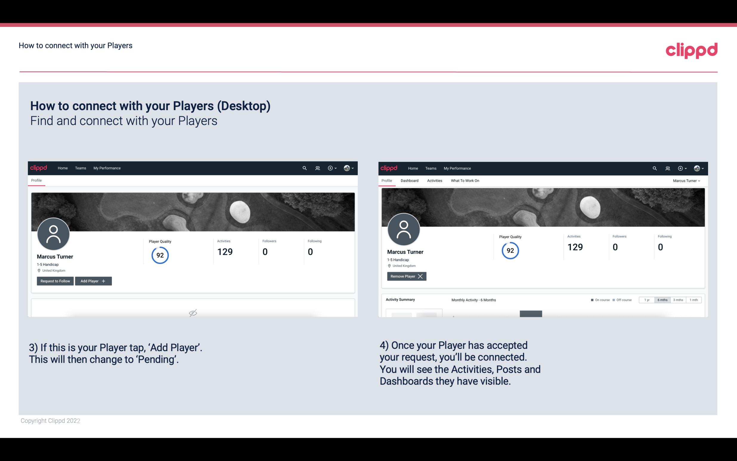Select the '6 mths' activity timeframe filter
Viewport: 737px width, 461px height.
[x=662, y=300]
